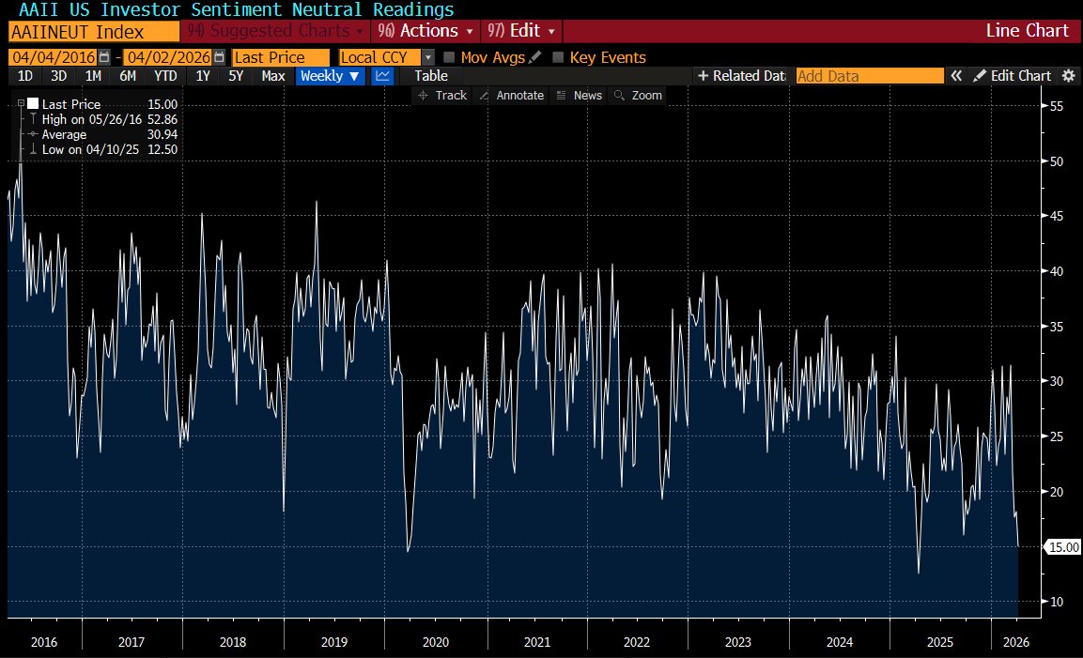Click the Low on 04/10/25 legend row
Viewport: 1083px width, 658px height.
click(x=102, y=150)
